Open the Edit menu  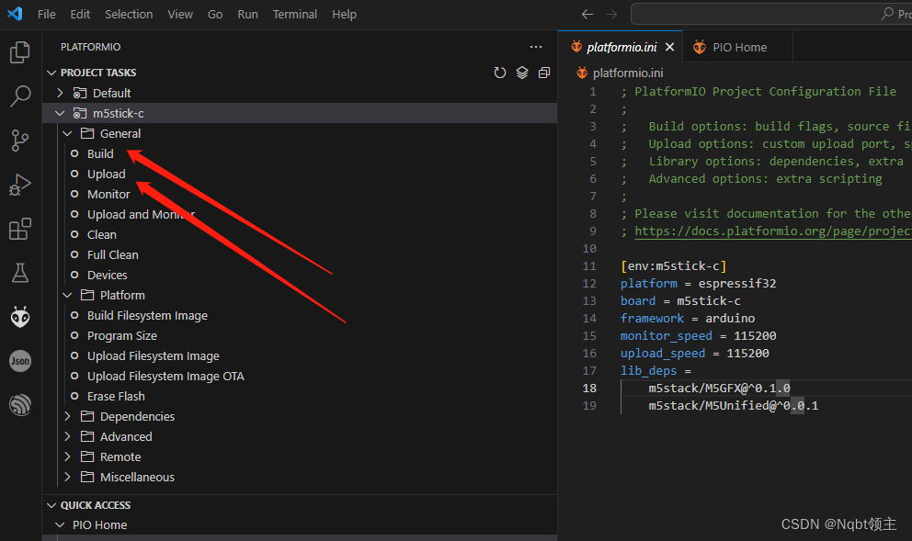pos(80,14)
